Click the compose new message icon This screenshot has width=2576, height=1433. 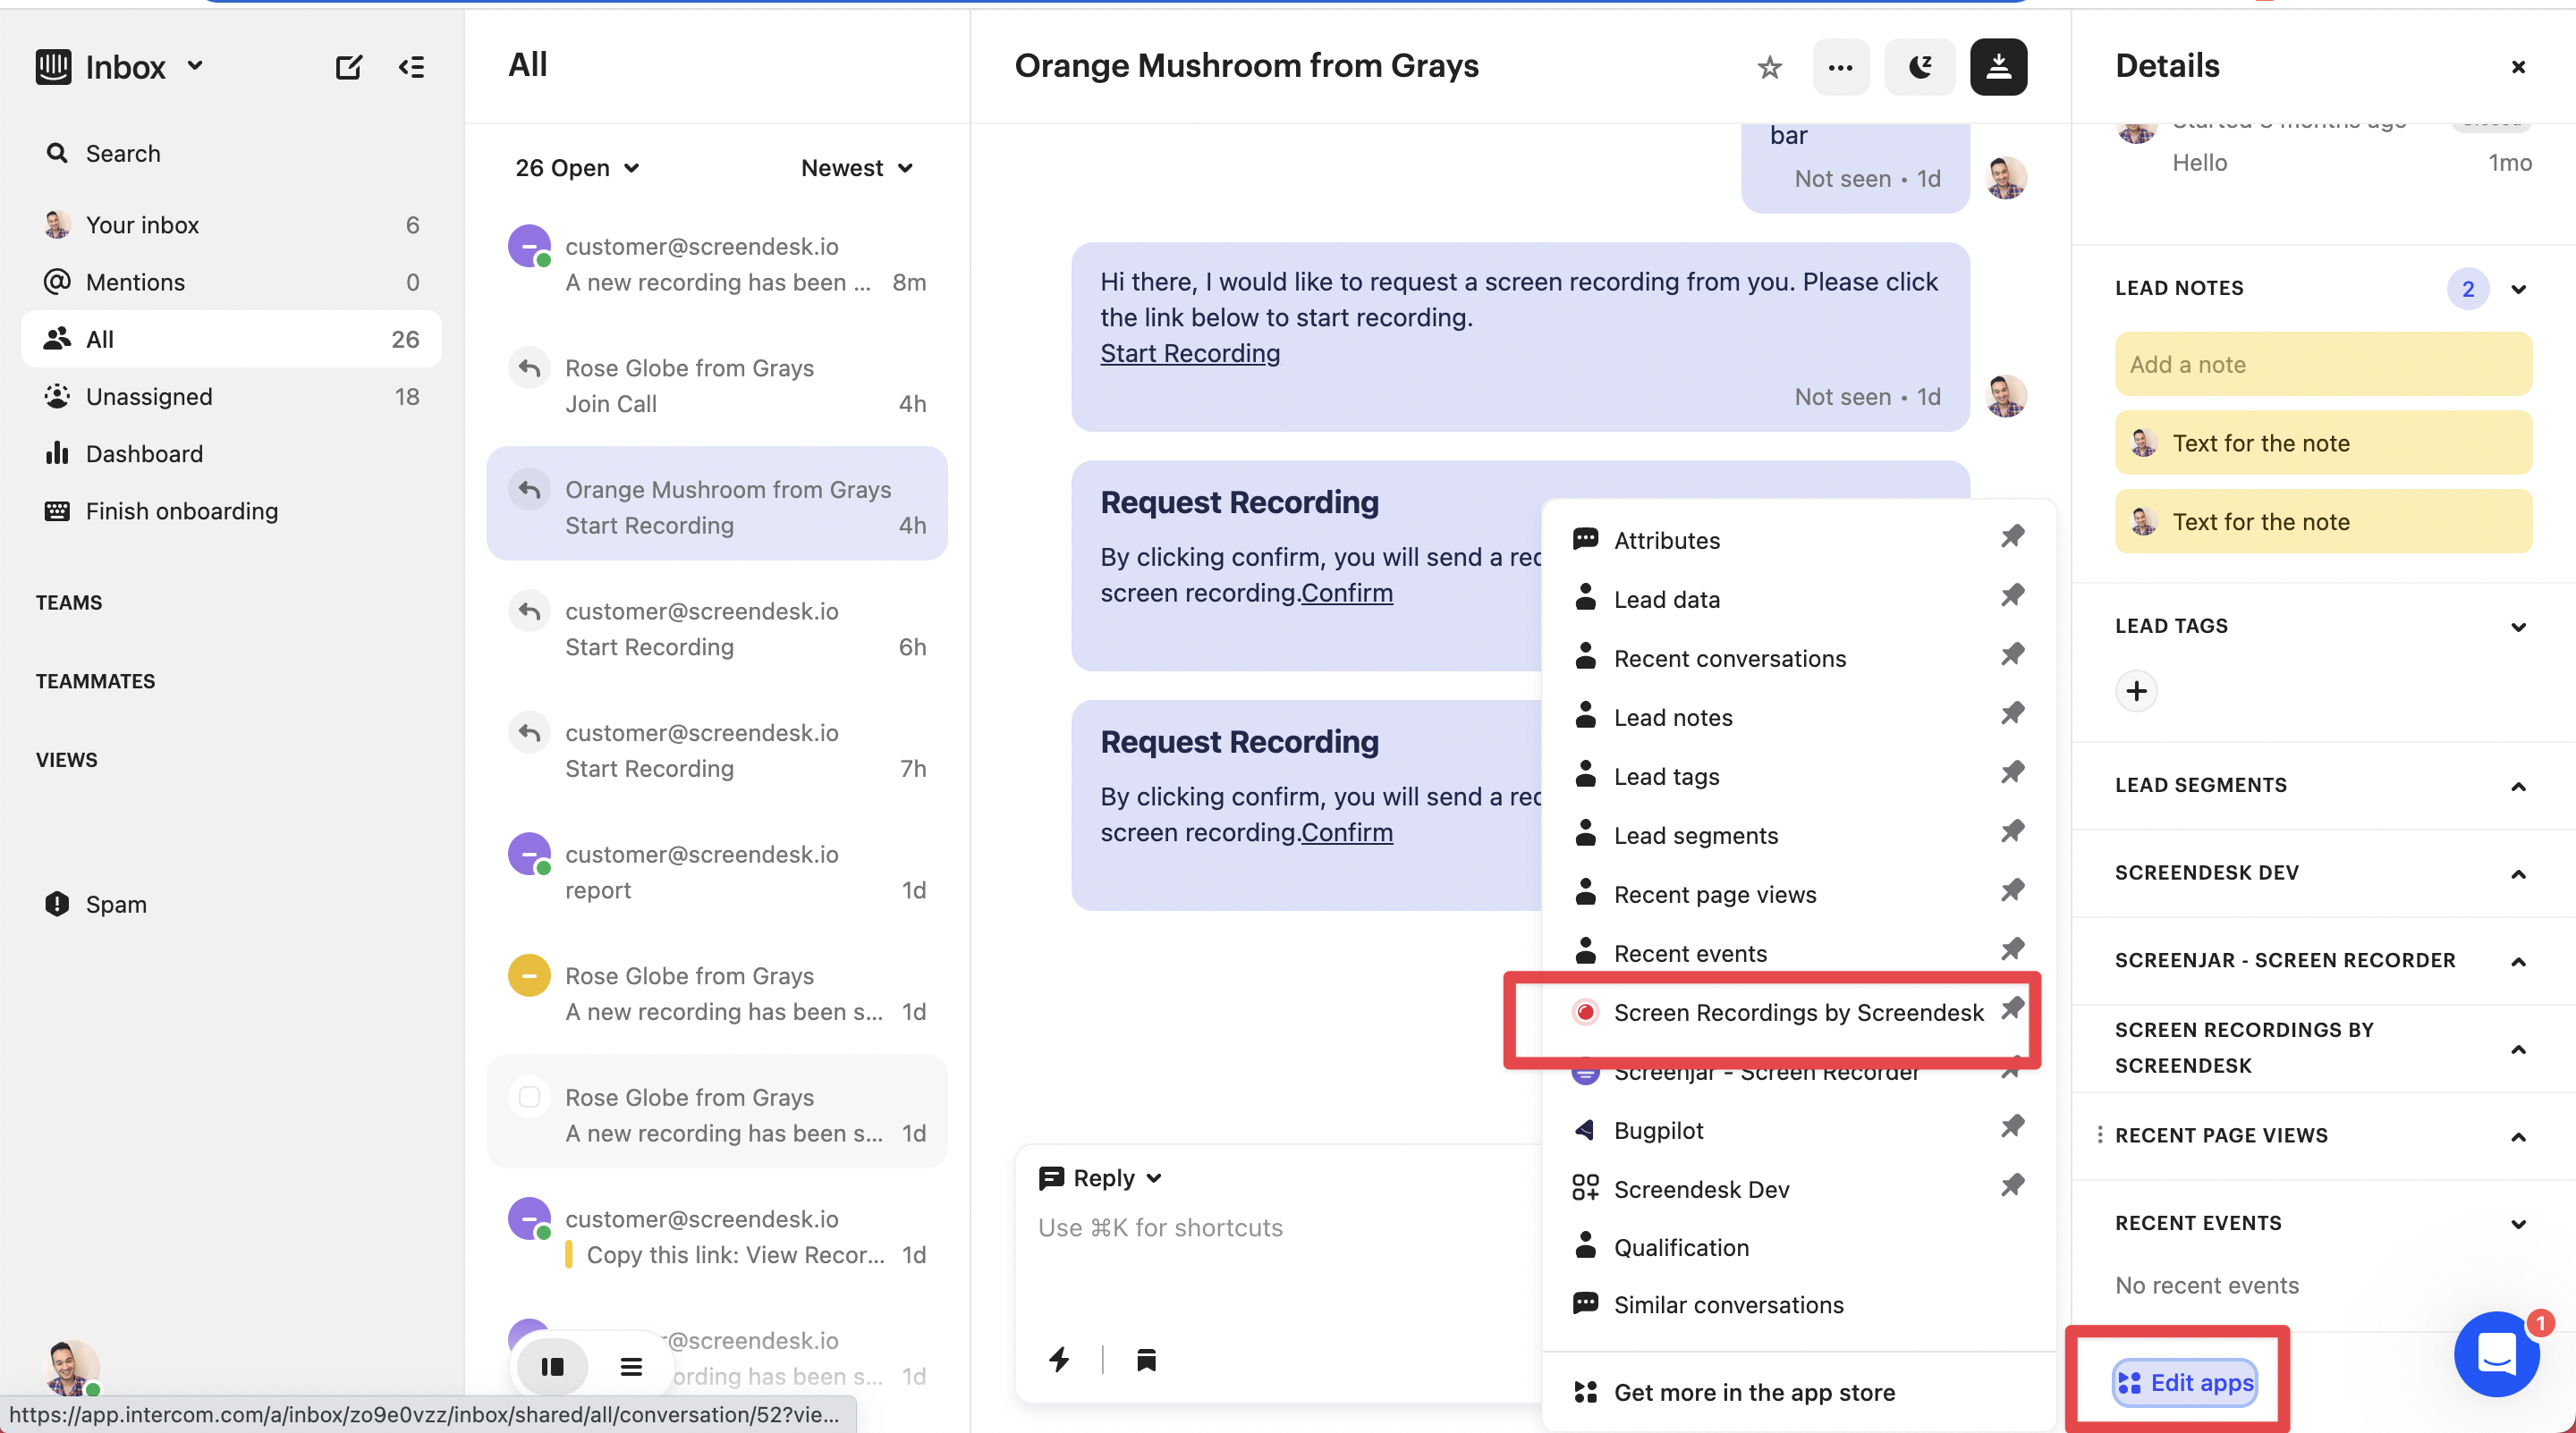click(x=348, y=67)
